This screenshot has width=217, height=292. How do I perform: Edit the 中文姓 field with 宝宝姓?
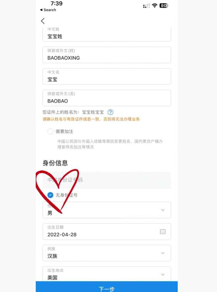point(107,34)
